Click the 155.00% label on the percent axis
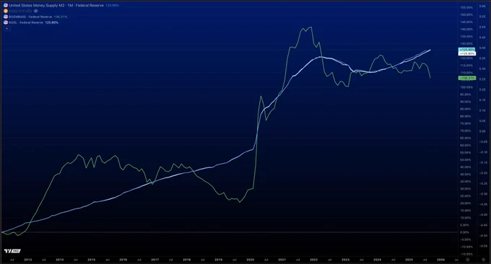The image size is (491, 264). click(x=466, y=7)
